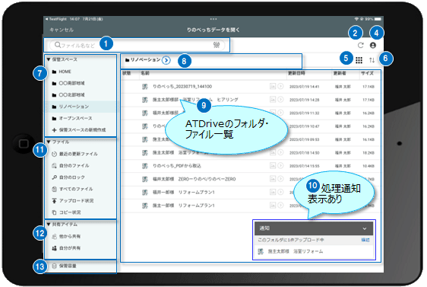Click the リノベーション breadcrumb folder
The width and height of the screenshot is (427, 287).
pyautogui.click(x=143, y=59)
